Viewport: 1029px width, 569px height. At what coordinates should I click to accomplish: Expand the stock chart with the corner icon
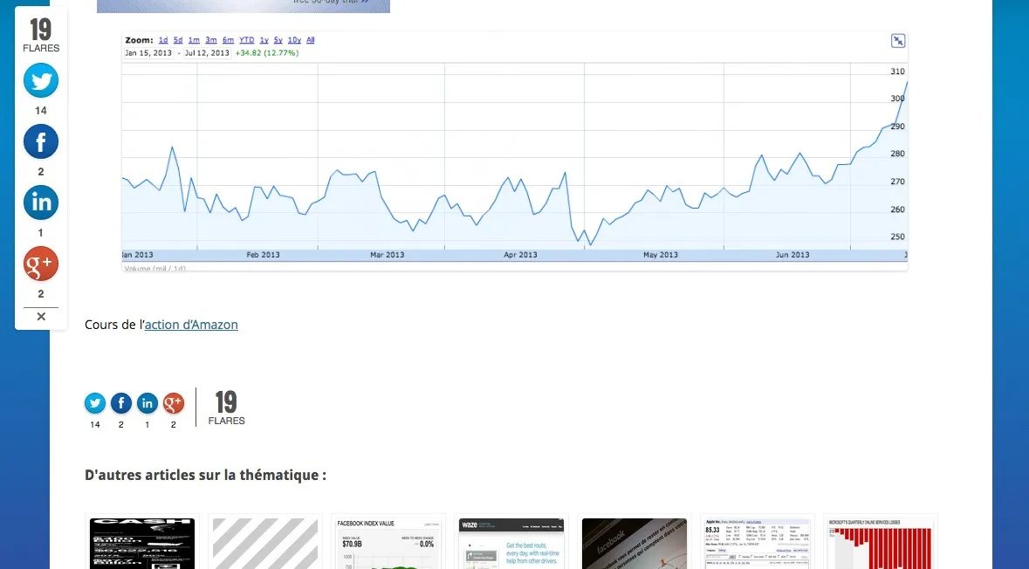pos(898,41)
